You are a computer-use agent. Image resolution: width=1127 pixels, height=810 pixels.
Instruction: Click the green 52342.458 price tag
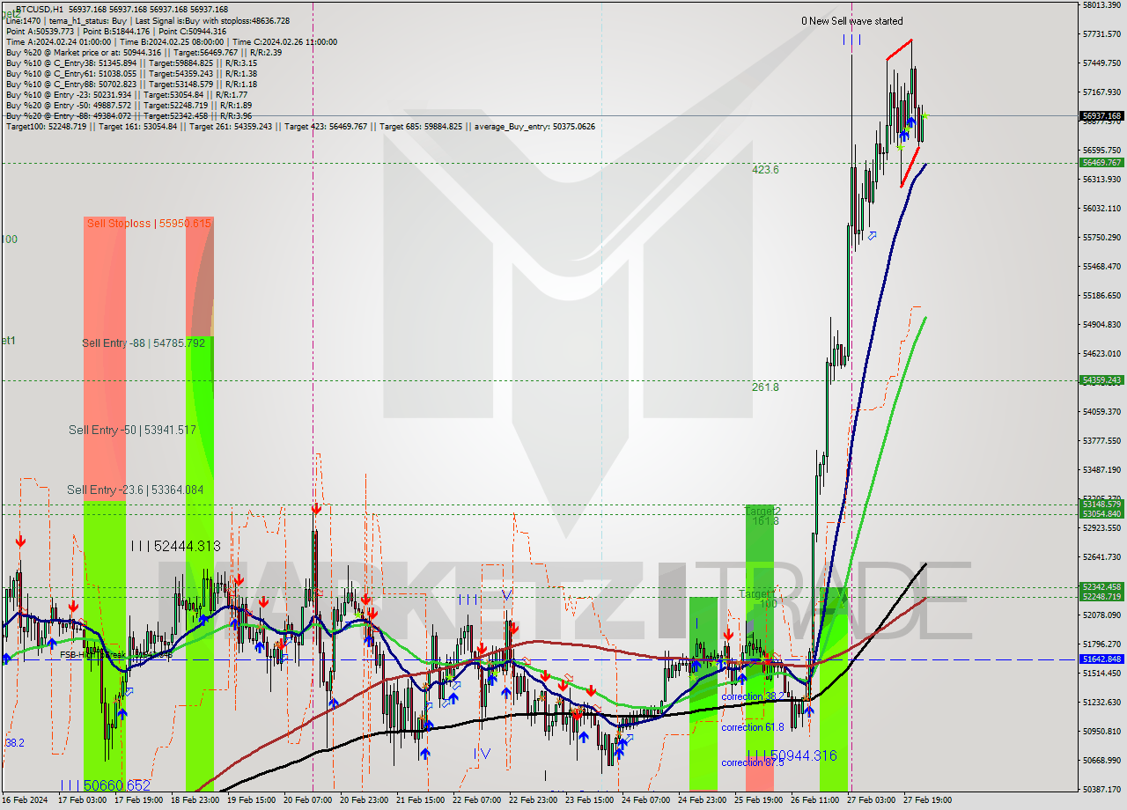click(x=1101, y=586)
